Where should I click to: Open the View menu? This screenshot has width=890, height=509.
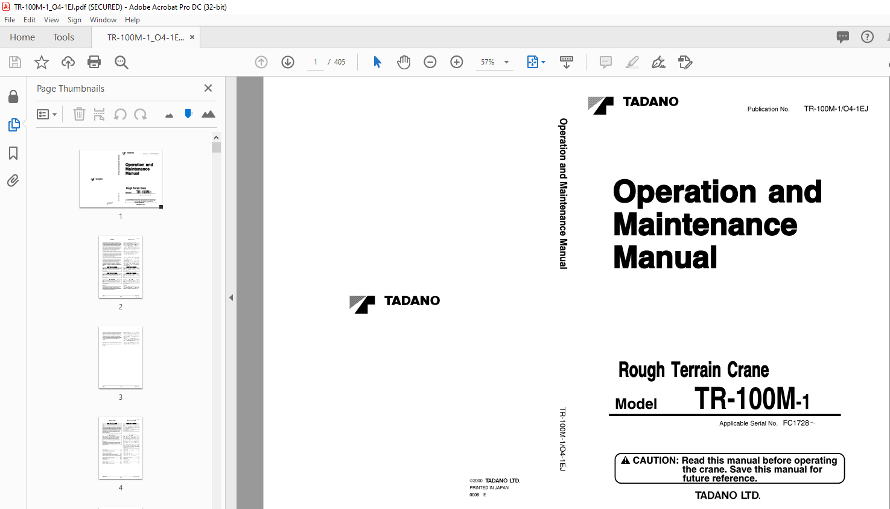pyautogui.click(x=51, y=20)
